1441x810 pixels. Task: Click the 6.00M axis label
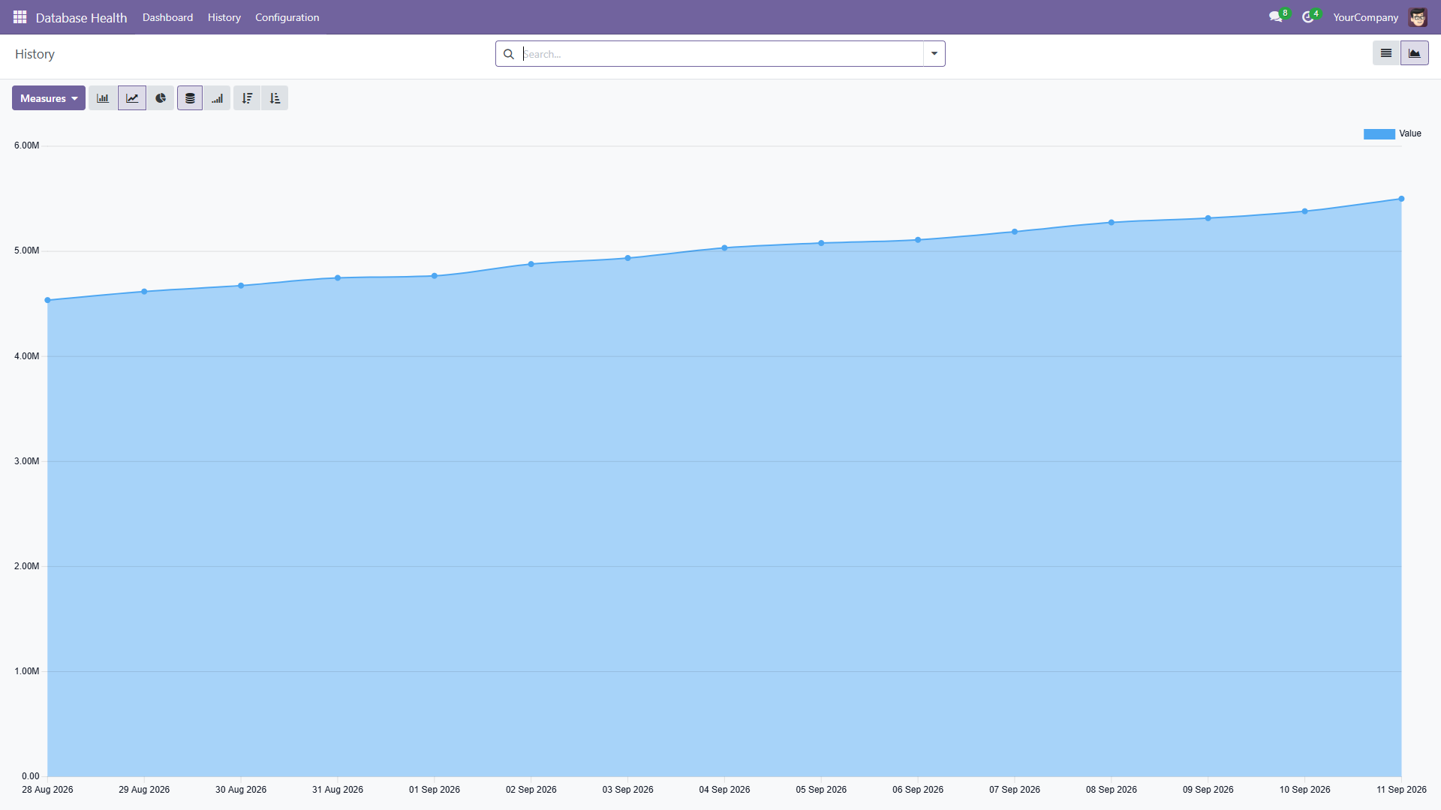coord(26,145)
